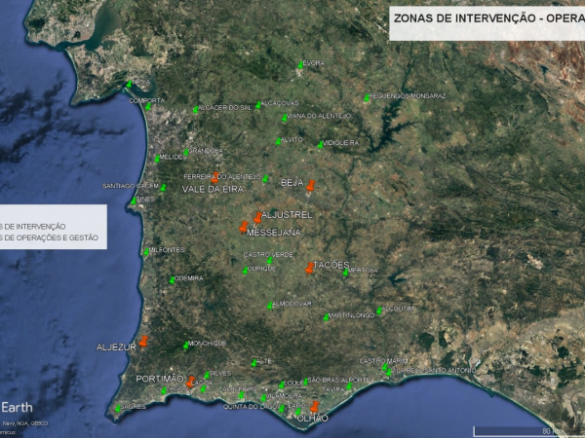Viewport: 585px width, 438px height.
Task: Select the green marker at Ourique
Action: pos(245,271)
